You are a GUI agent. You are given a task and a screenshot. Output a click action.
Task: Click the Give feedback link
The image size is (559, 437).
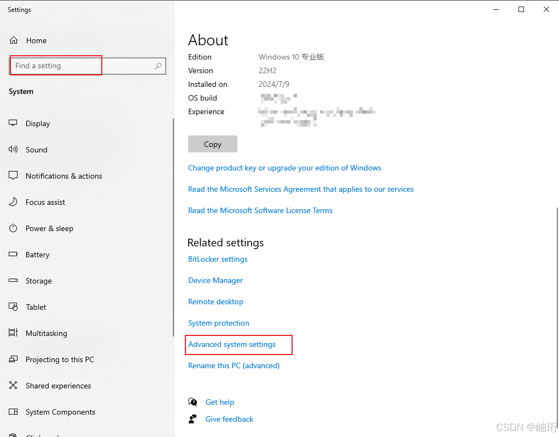click(x=229, y=419)
